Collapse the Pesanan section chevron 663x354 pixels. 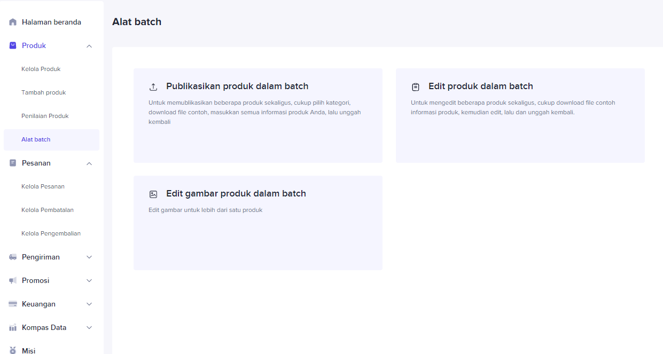tap(89, 163)
